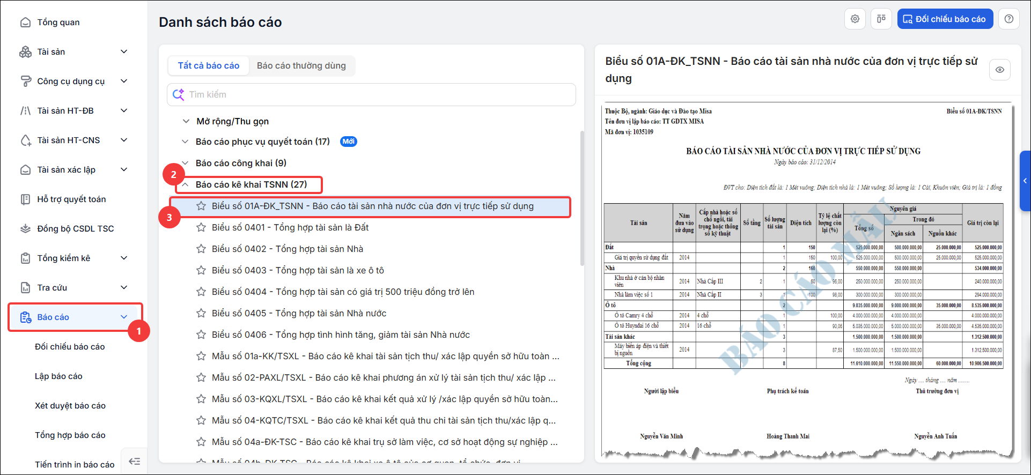Expand the Tài sản HT-CNS chevron
Image resolution: width=1031 pixels, height=475 pixels.
point(124,140)
